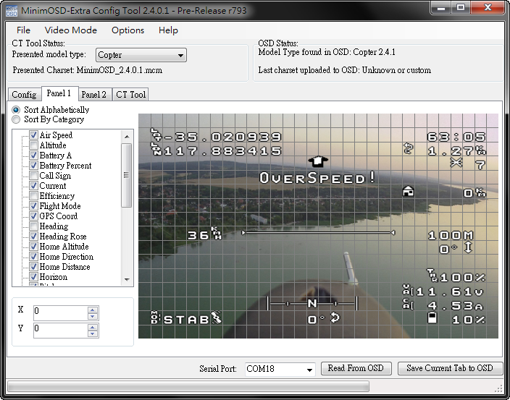Select the Panel 1 tab
Viewport: 510px width, 400px height.
pos(59,93)
